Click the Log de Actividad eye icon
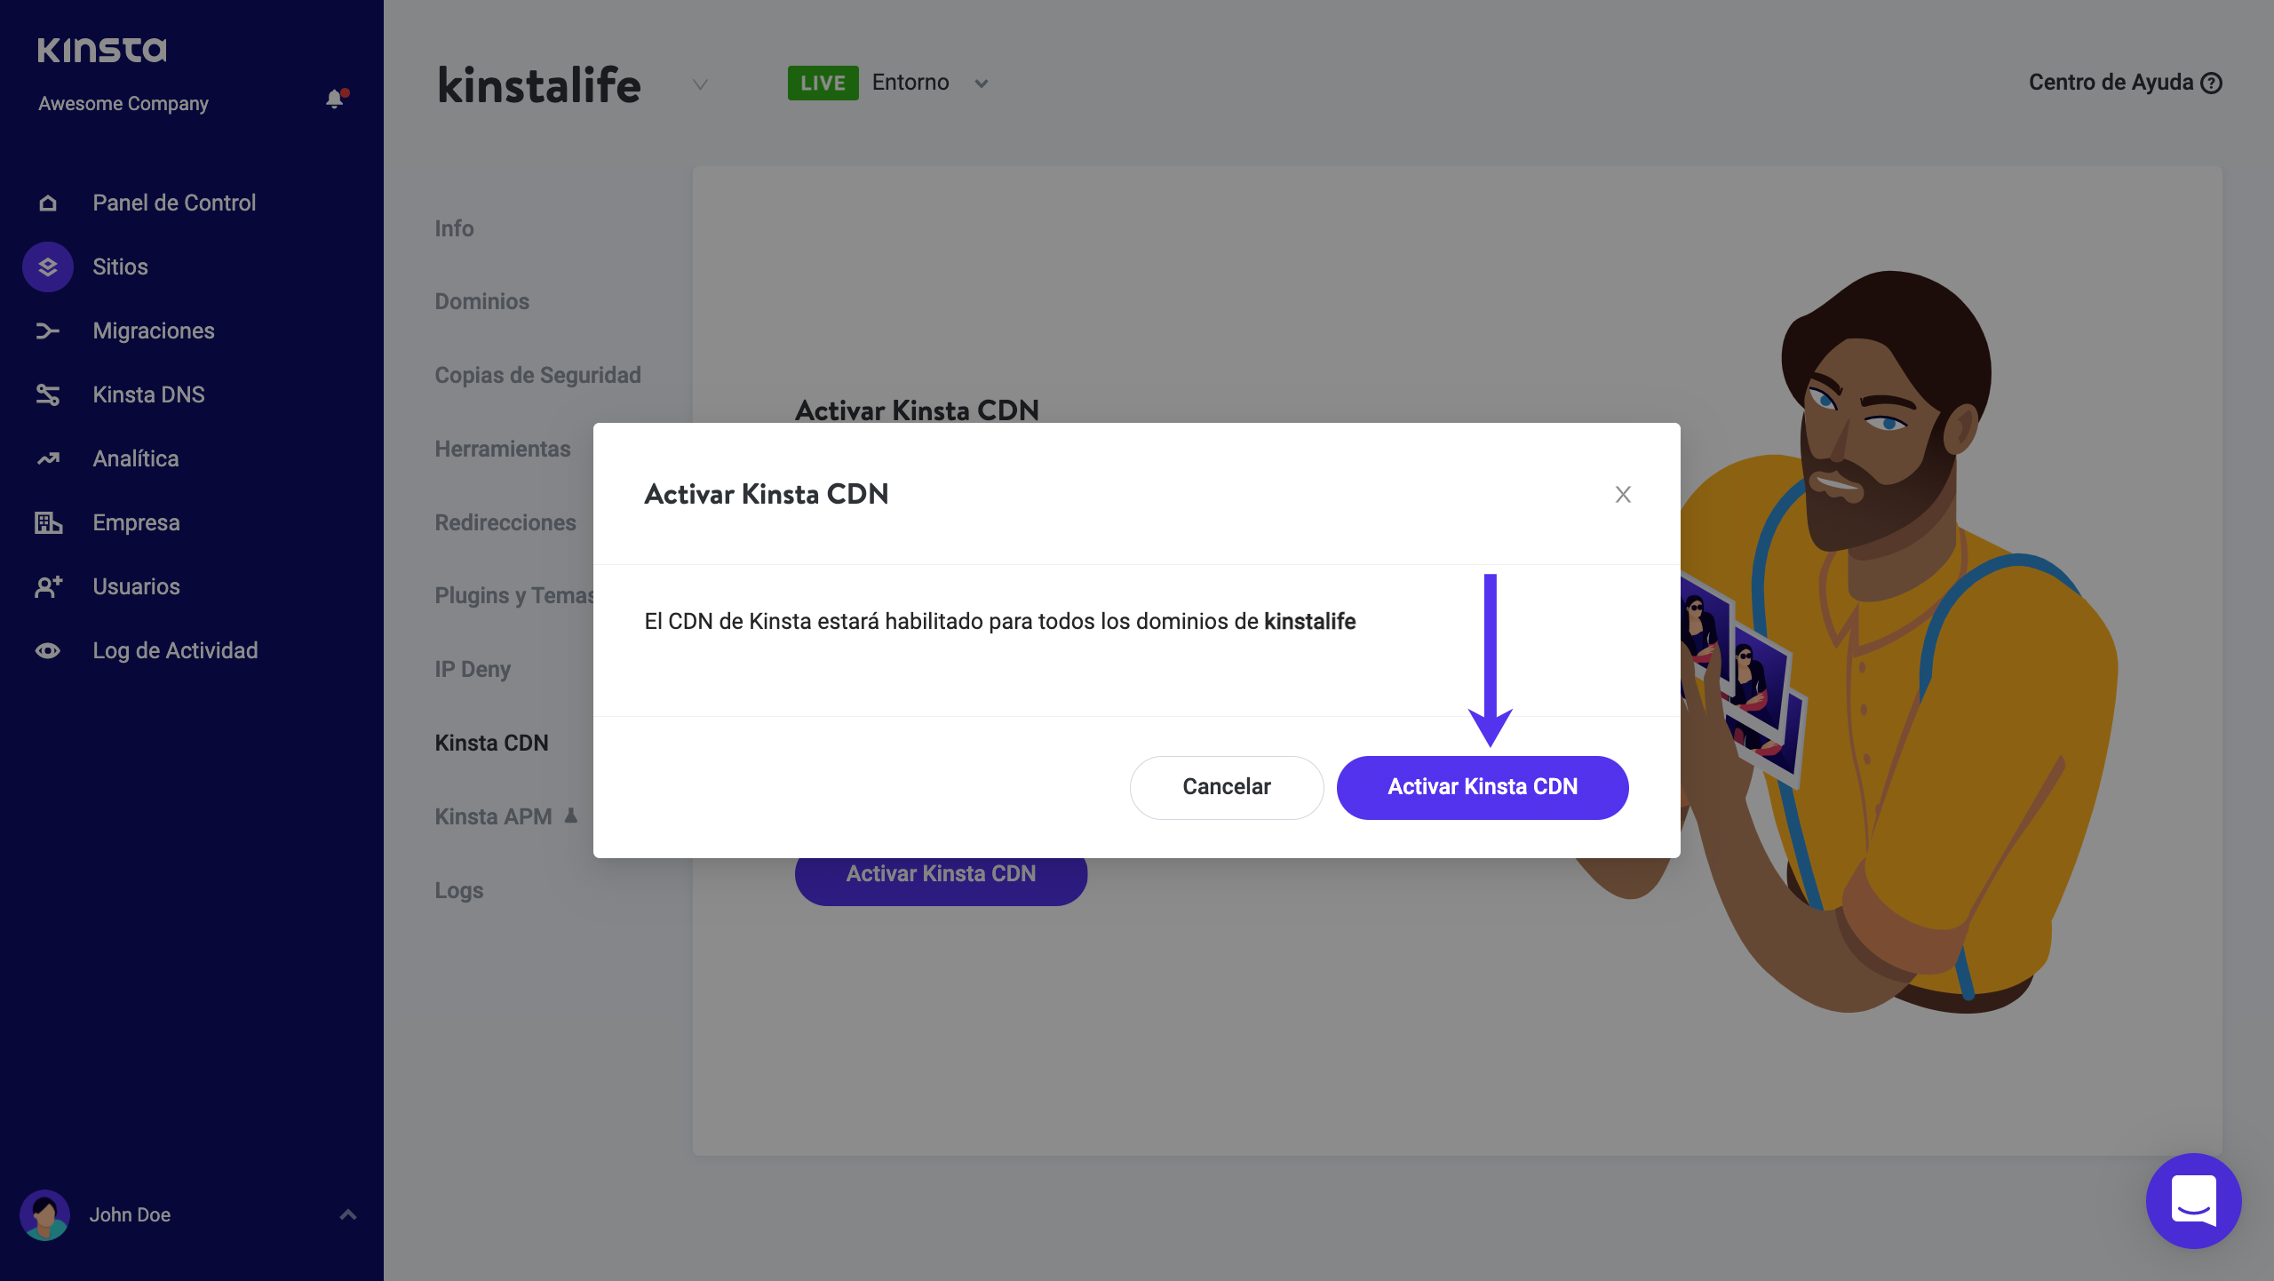2274x1281 pixels. (48, 651)
